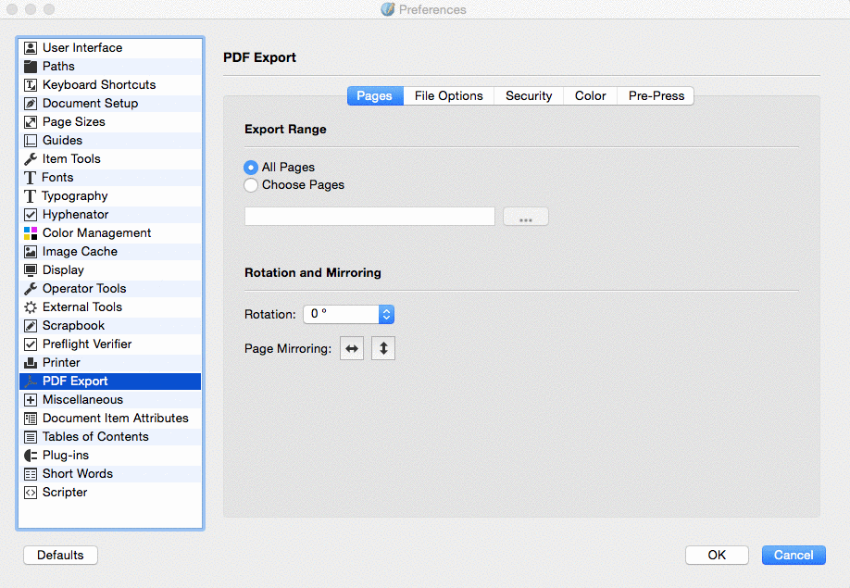The width and height of the screenshot is (850, 588).
Task: Open the Security tab
Action: (529, 95)
